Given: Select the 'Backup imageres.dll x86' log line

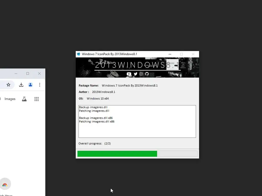Looking at the screenshot, I should tap(96, 118).
